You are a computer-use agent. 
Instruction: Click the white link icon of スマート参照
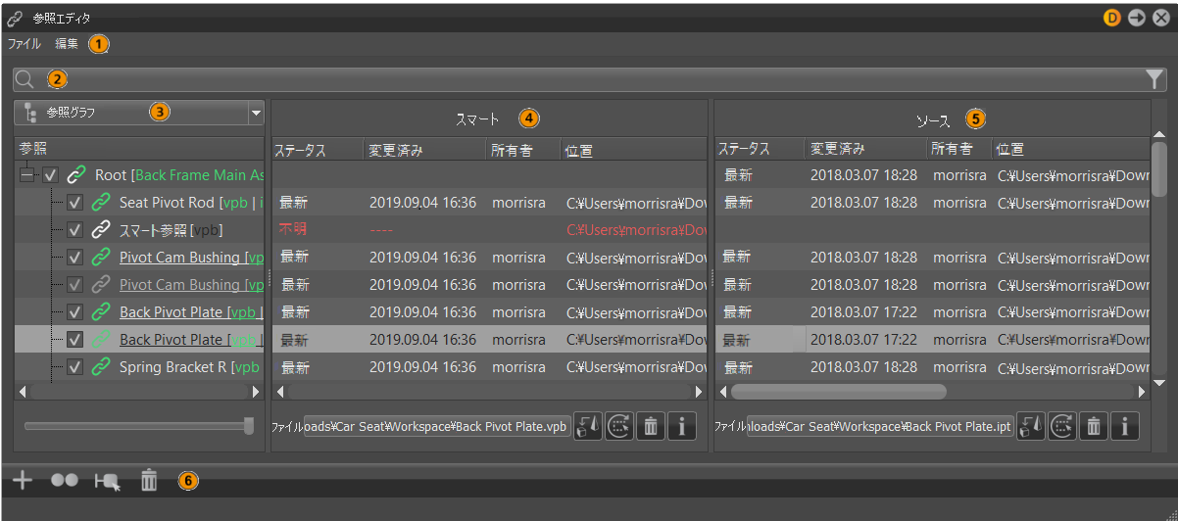(101, 230)
